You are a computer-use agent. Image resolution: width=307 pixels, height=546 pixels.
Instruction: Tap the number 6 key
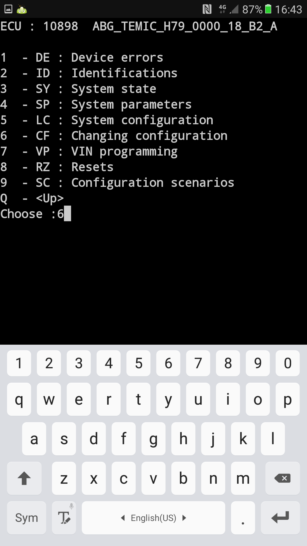[x=168, y=363]
